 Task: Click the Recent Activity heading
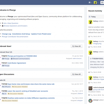pyautogui.click(x=95, y=11)
